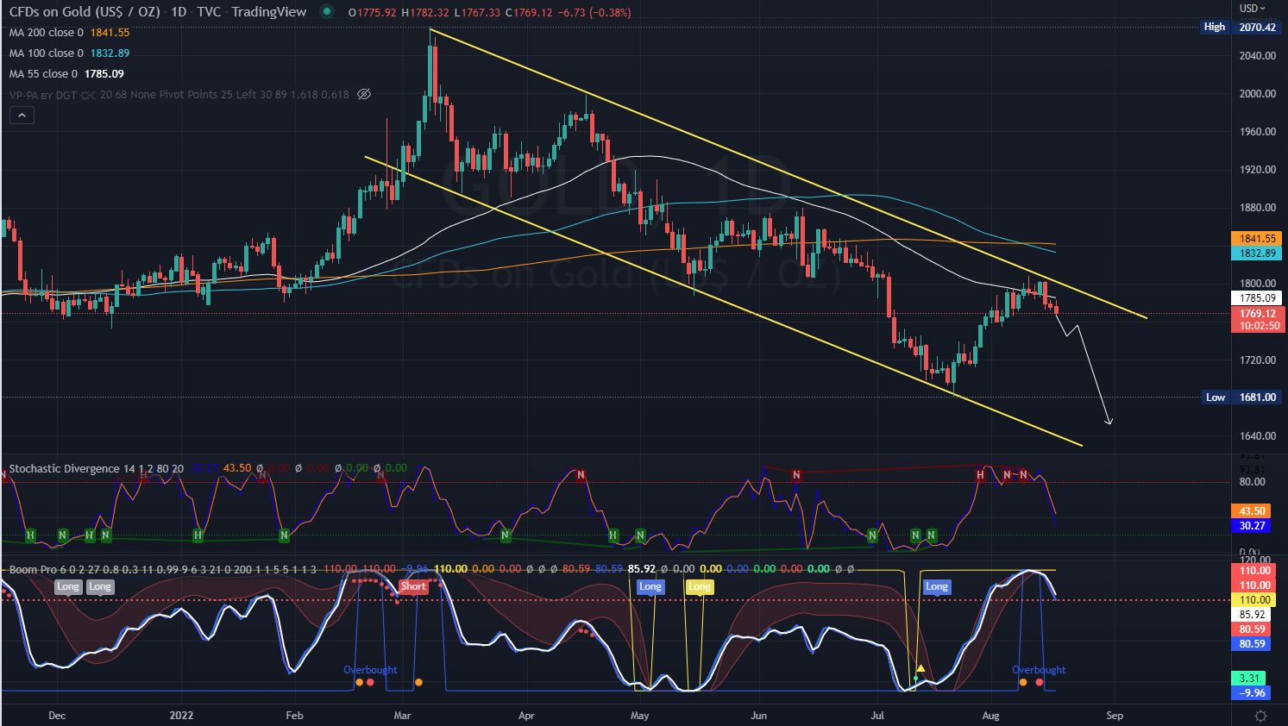Click the 1720.00 price axis label
This screenshot has width=1288, height=726.
pyautogui.click(x=1258, y=360)
